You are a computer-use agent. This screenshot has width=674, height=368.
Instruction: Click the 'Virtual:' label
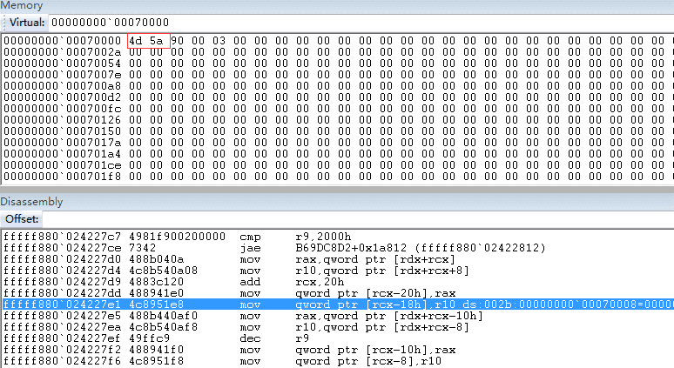27,23
